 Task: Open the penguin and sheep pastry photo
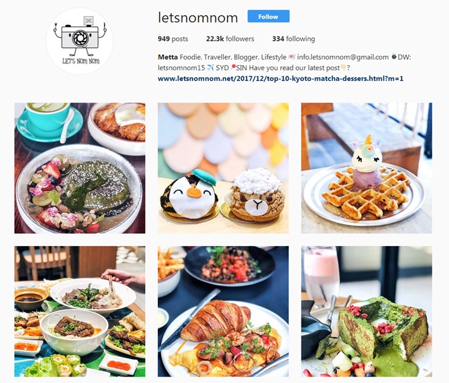(223, 168)
